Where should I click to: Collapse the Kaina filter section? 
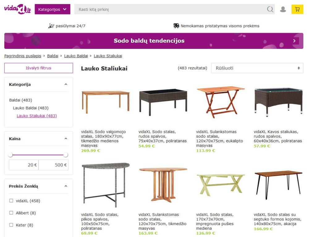pos(66,139)
